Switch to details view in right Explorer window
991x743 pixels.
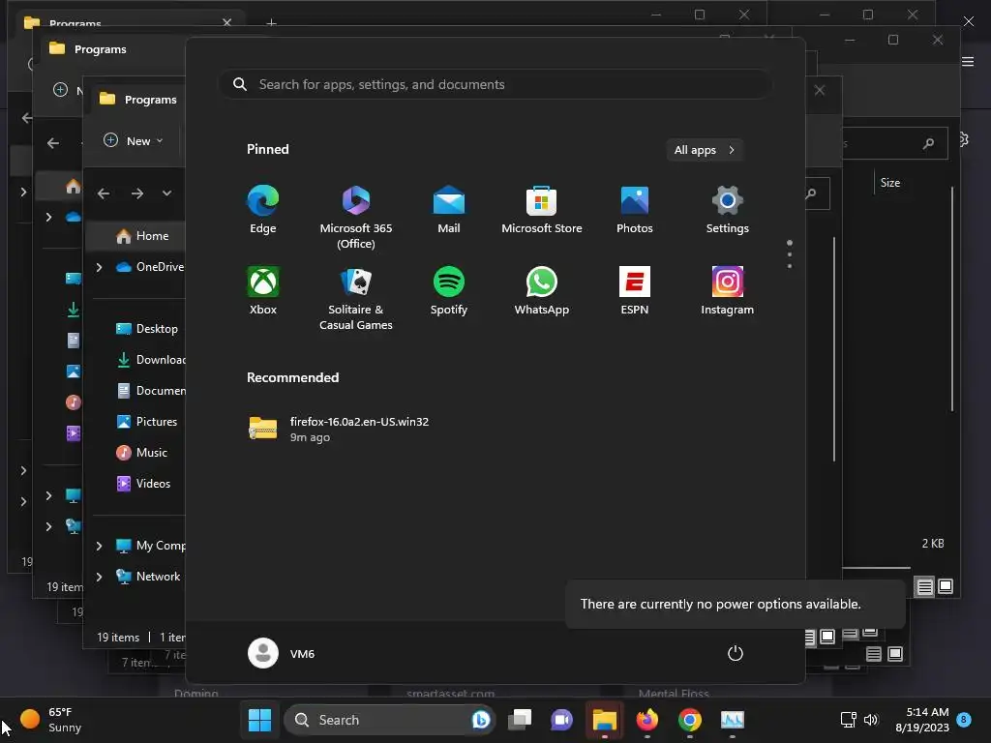click(x=924, y=587)
